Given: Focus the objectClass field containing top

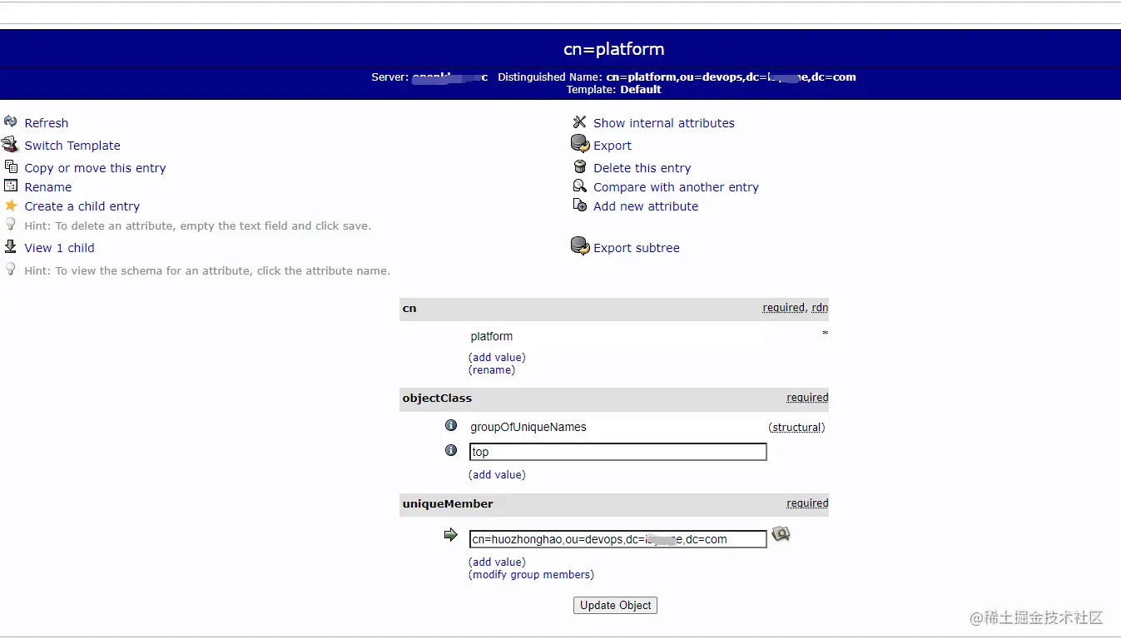Looking at the screenshot, I should click(x=618, y=452).
